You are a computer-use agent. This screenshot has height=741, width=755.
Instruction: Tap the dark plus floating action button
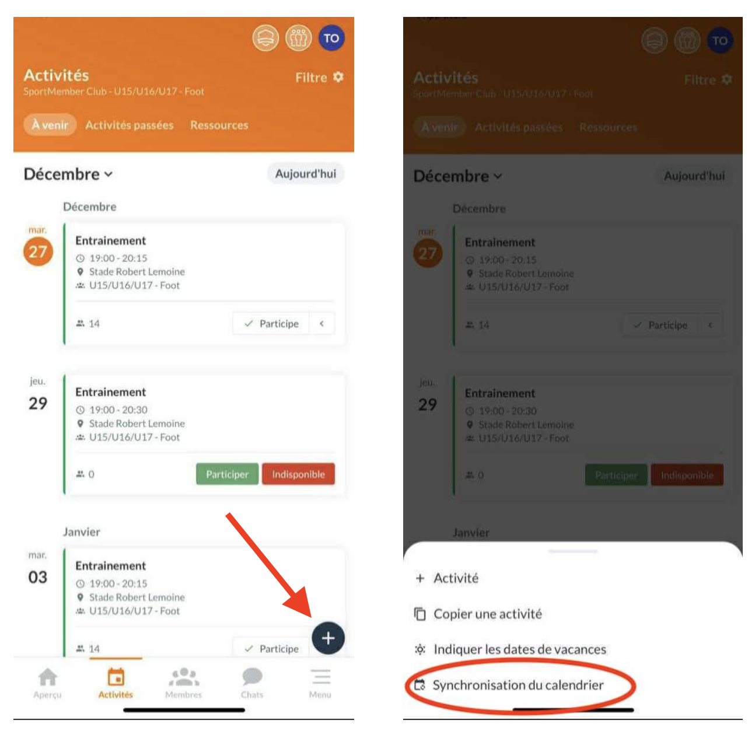328,638
